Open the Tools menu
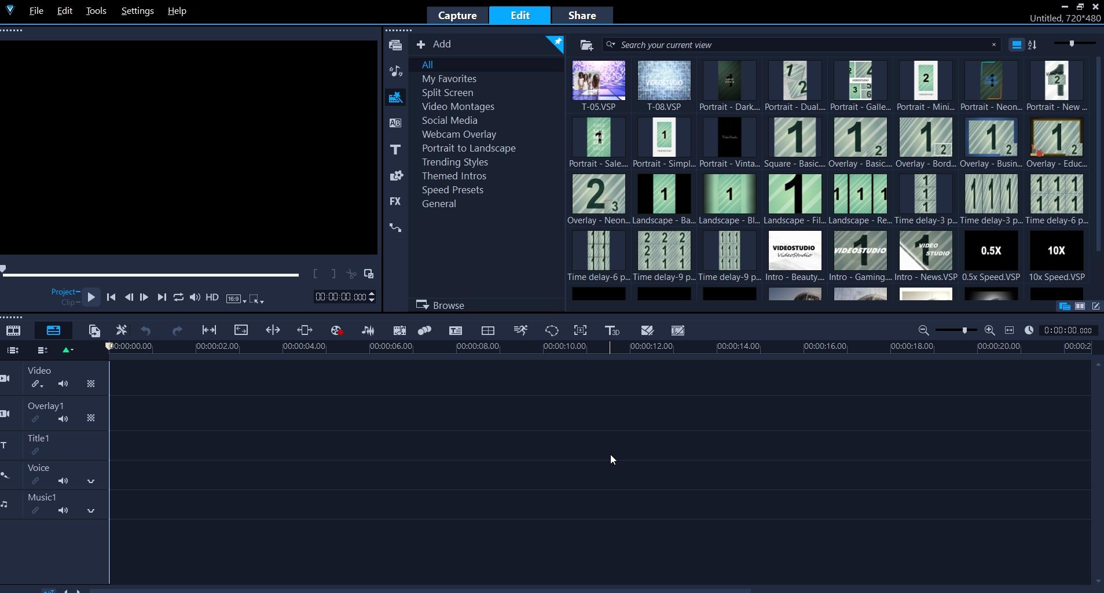This screenshot has width=1104, height=593. pos(96,11)
